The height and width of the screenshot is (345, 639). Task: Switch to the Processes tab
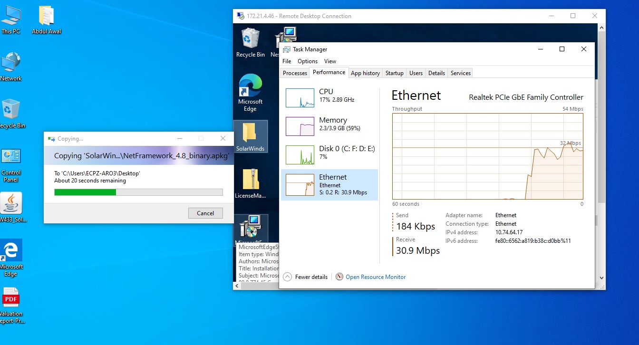[x=295, y=73]
